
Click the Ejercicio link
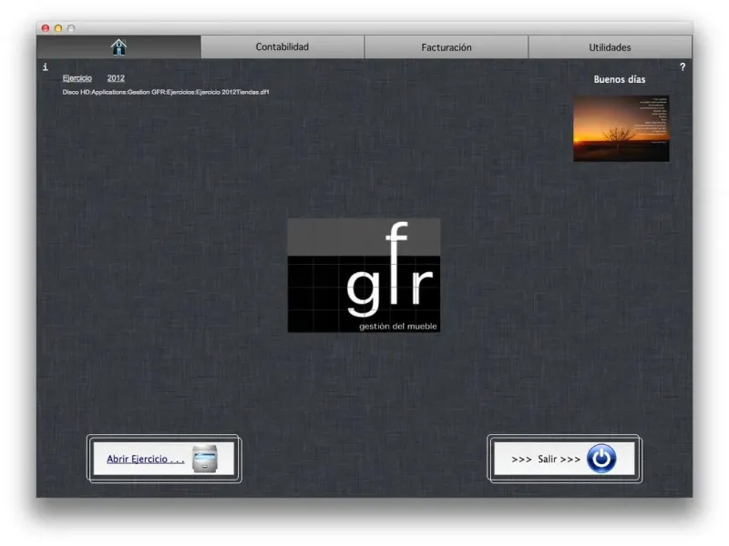77,78
